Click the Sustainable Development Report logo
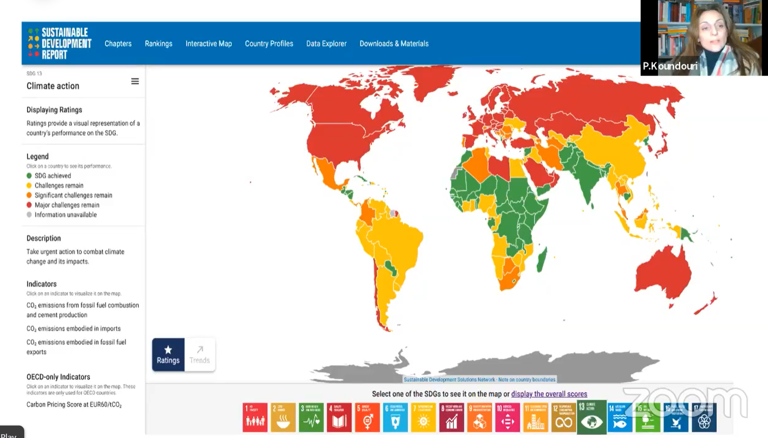Viewport: 768px width, 438px height. pyautogui.click(x=60, y=44)
